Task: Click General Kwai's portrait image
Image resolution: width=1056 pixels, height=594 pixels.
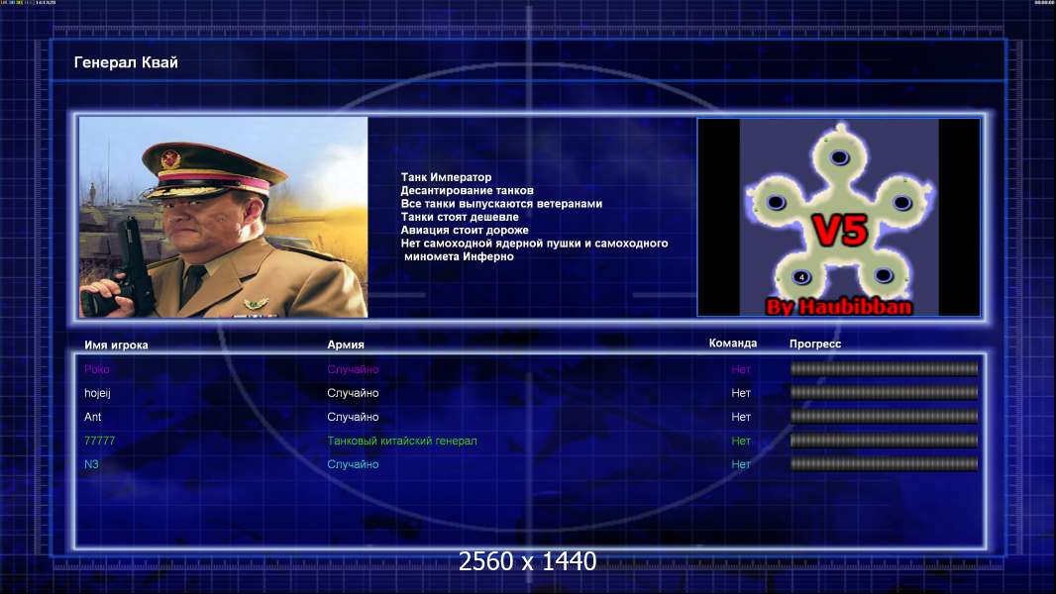Action: [x=224, y=217]
